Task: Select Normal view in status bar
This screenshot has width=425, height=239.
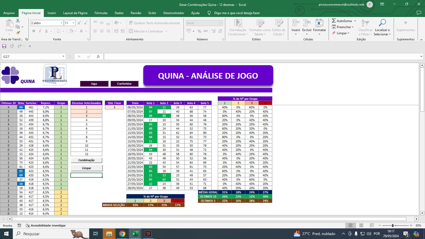Action: point(351,225)
